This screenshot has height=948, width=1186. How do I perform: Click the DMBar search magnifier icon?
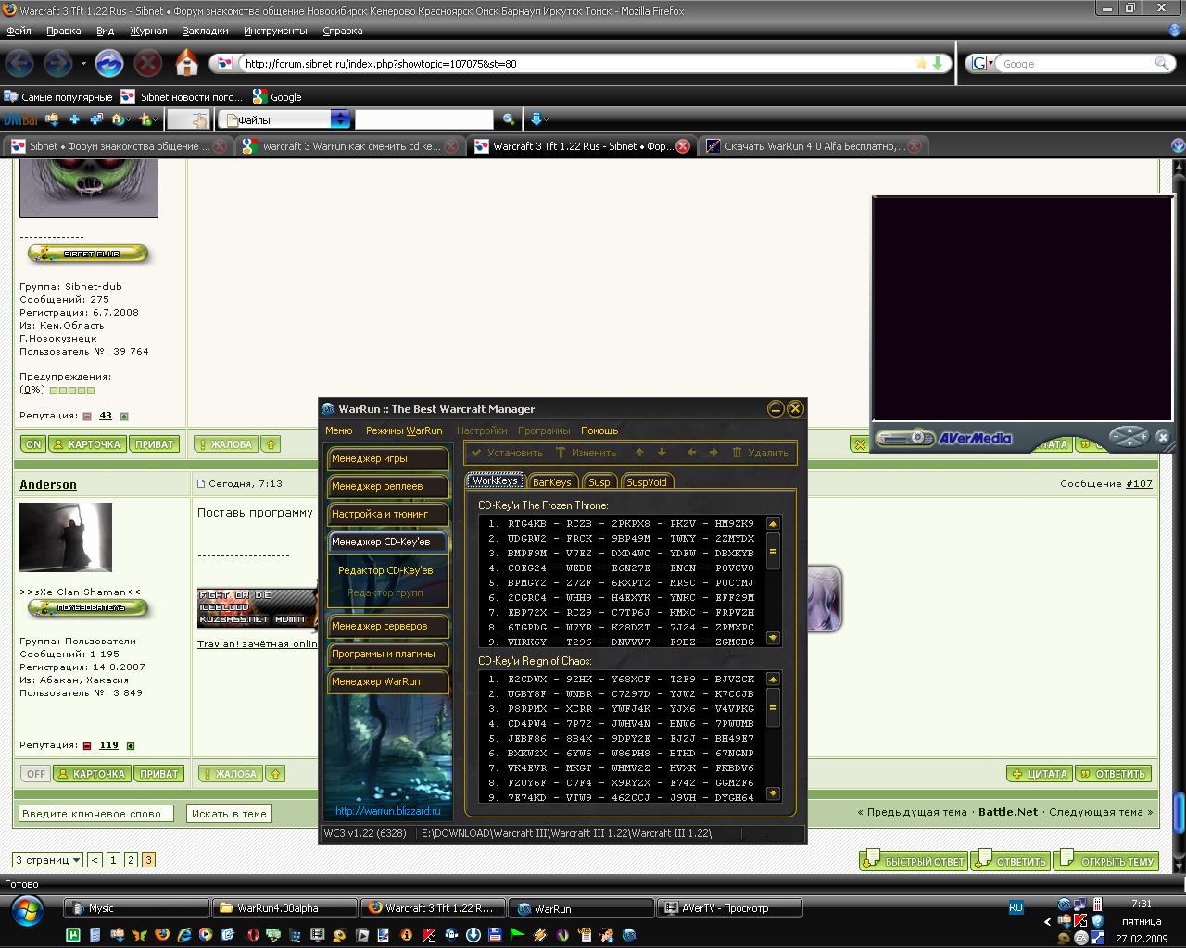(x=508, y=119)
